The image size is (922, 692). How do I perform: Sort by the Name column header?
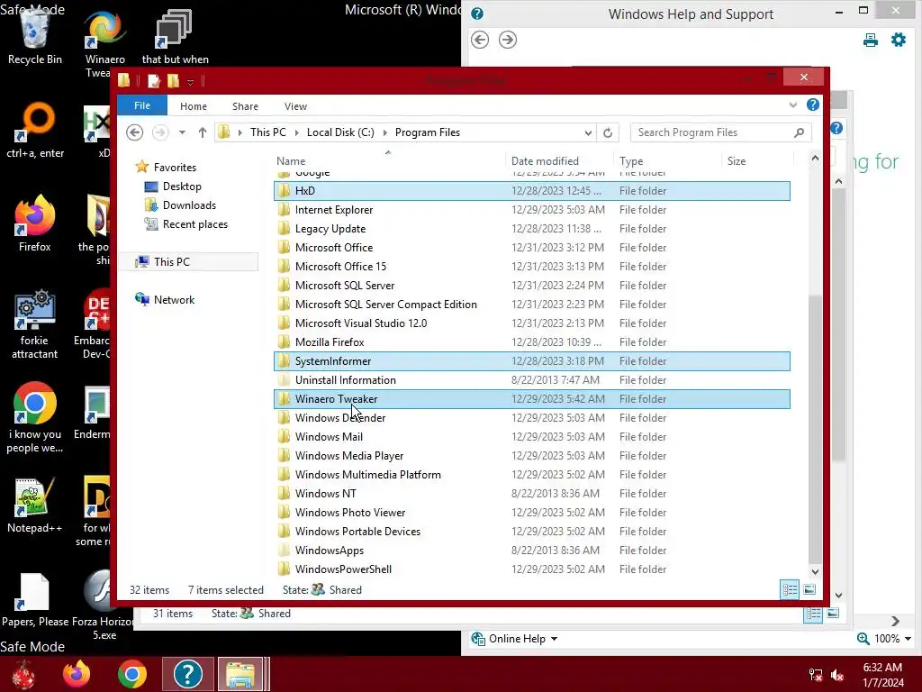[x=389, y=160]
